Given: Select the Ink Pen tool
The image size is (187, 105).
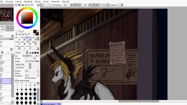Looking at the screenshot, I should click(x=29, y=48).
